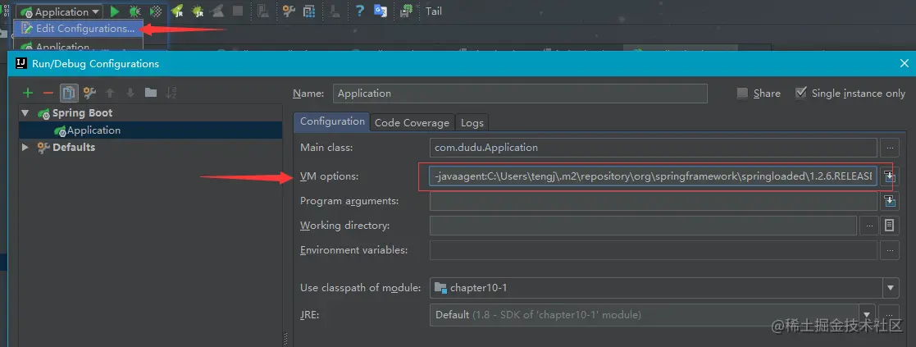Toggle the Single instance only checkbox

pos(801,93)
